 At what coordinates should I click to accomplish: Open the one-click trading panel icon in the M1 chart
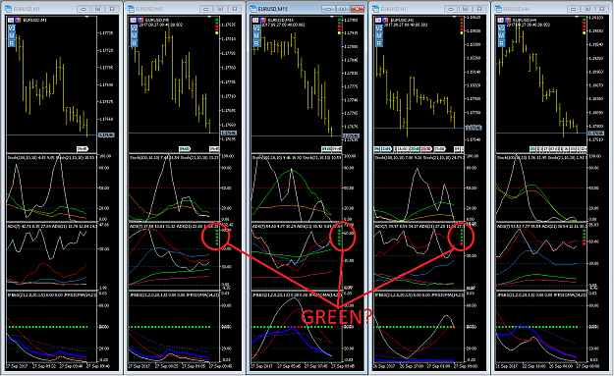click(x=11, y=20)
